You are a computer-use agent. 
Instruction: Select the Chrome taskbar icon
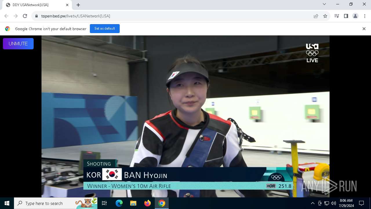coord(162,203)
